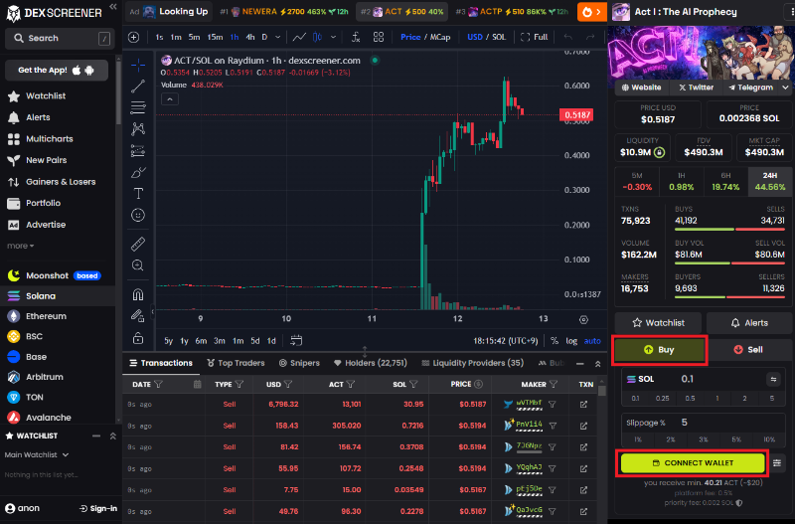Select the trend line drawing tool

tap(138, 87)
